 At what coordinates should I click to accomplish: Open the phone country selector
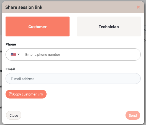[15, 54]
